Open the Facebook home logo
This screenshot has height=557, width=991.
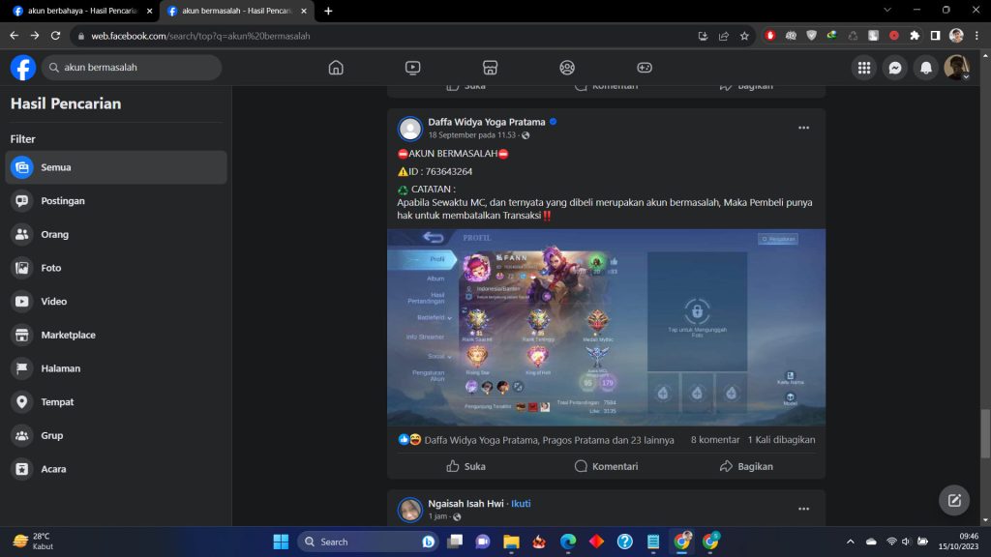[x=23, y=67]
